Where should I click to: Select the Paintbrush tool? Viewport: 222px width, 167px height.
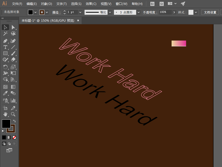[13, 54]
